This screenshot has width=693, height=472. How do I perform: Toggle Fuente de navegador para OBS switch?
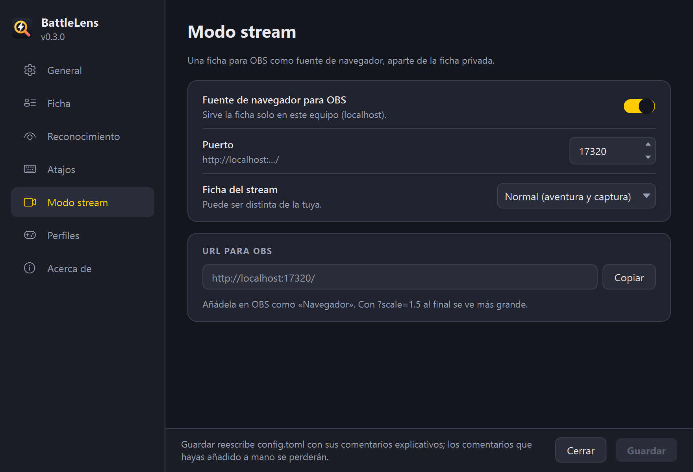point(639,106)
